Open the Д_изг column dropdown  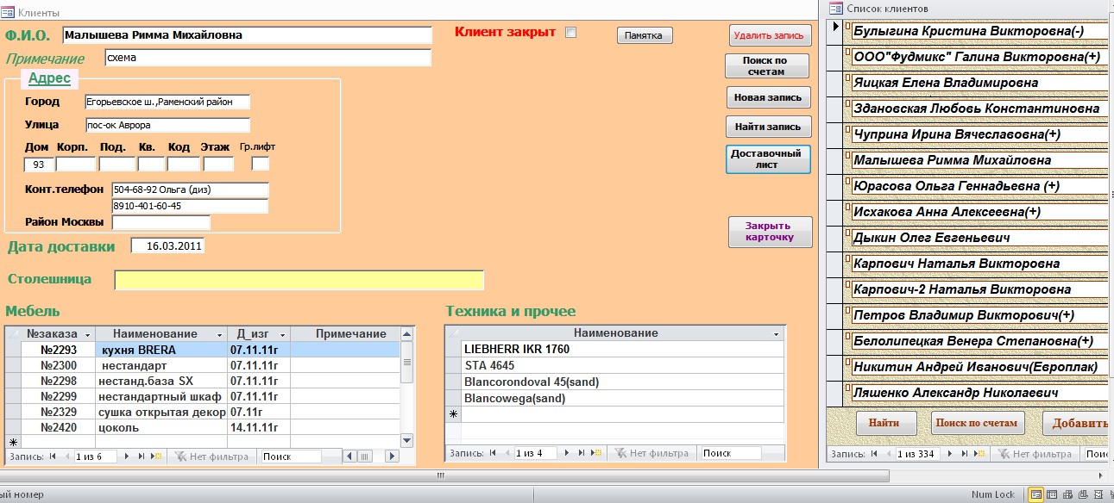pyautogui.click(x=281, y=334)
